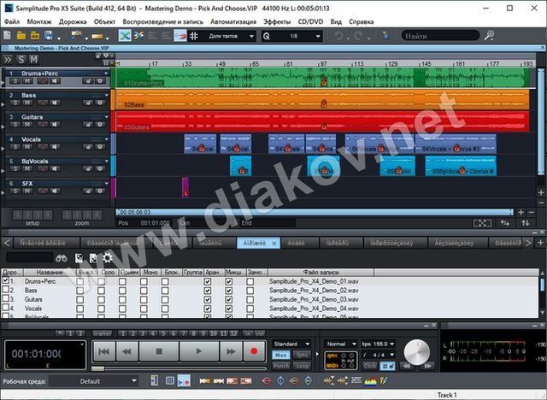Click the Loop button in transport
The image size is (547, 400).
pos(303,365)
